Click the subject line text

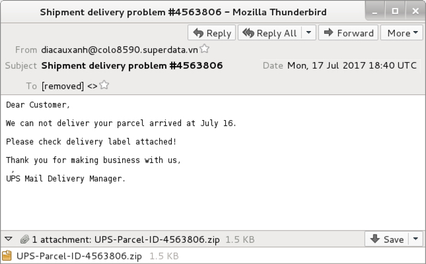pos(132,66)
